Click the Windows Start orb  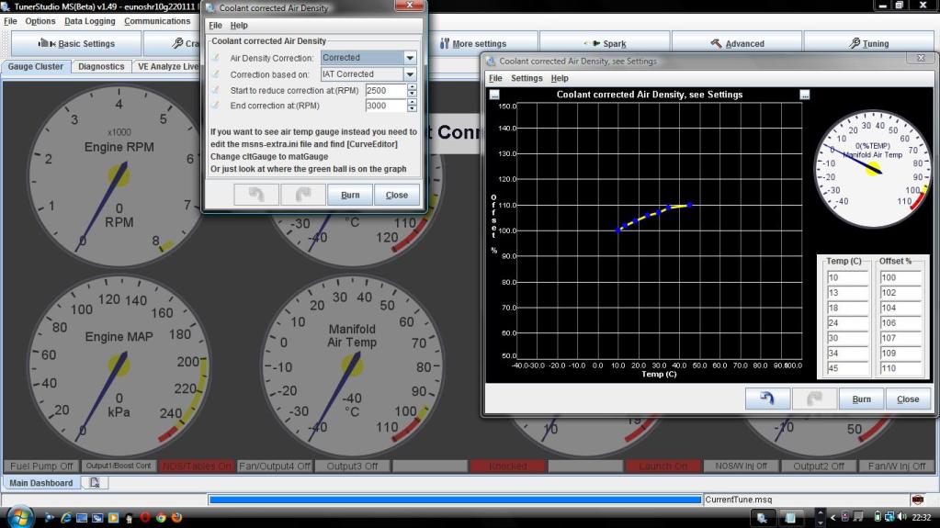19,517
